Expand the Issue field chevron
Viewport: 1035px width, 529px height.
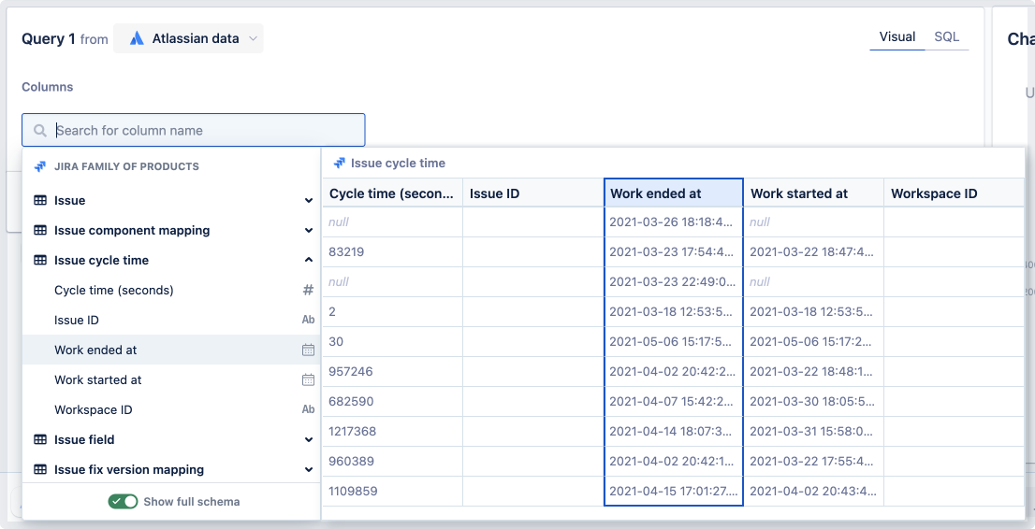click(x=308, y=440)
